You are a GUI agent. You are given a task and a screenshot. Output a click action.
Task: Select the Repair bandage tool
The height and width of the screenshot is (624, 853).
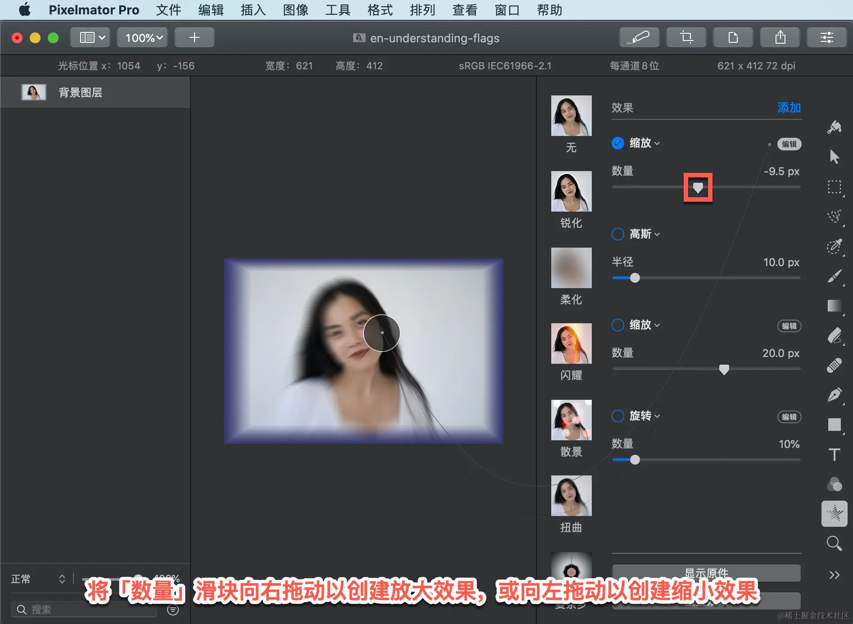pos(834,365)
